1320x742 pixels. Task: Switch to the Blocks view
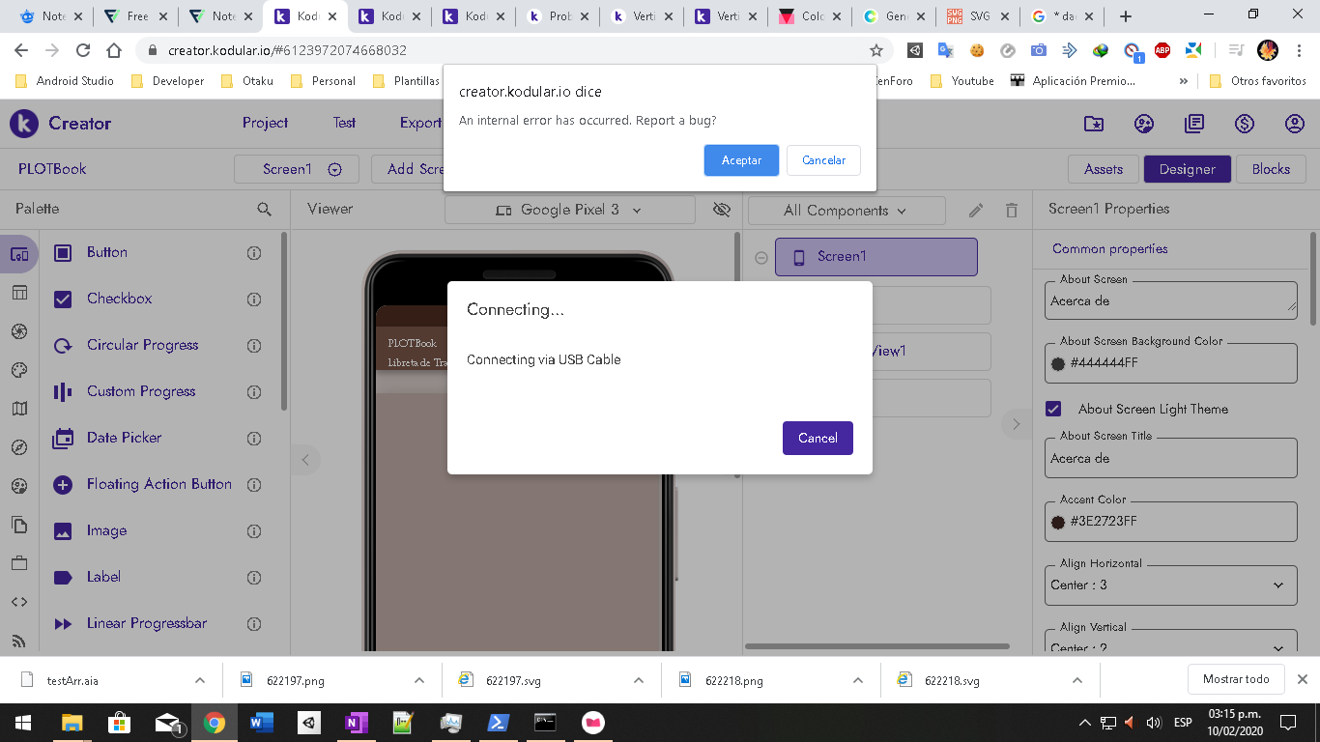click(1271, 169)
